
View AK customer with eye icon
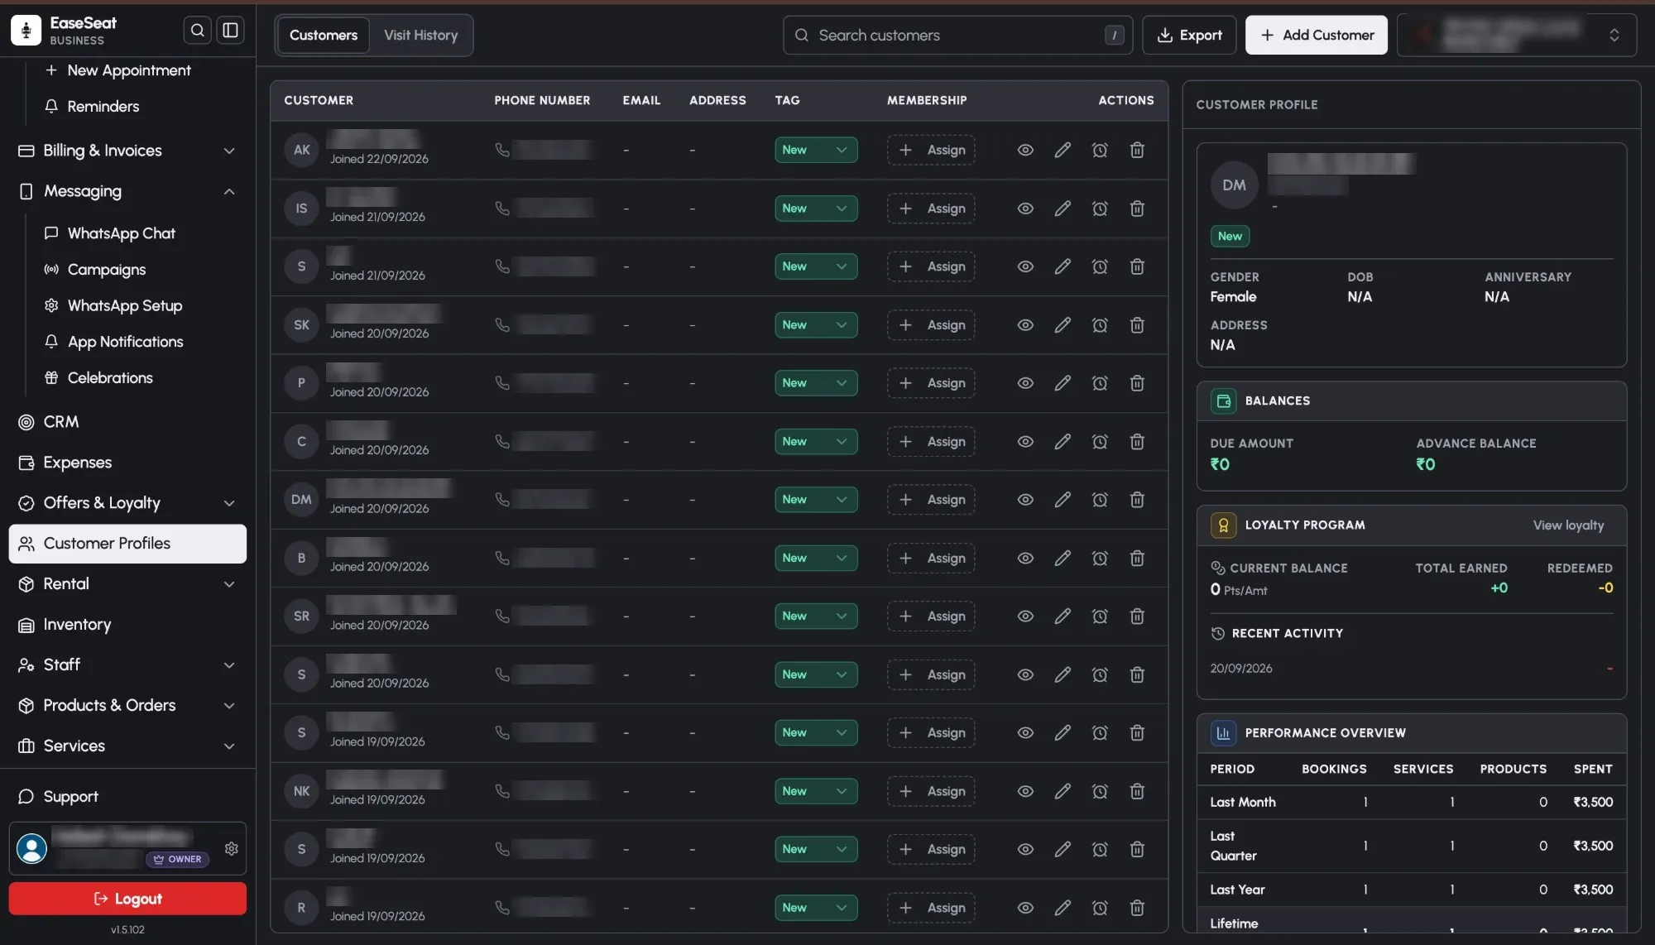pos(1025,150)
